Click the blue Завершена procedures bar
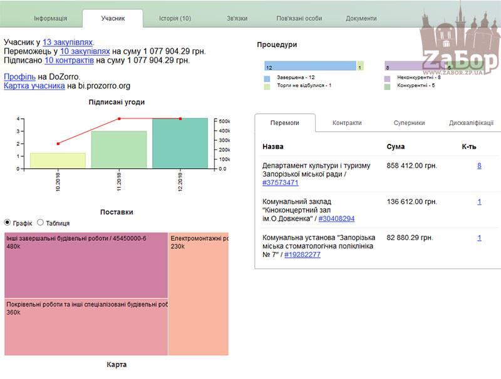The width and height of the screenshot is (501, 379). click(x=310, y=67)
